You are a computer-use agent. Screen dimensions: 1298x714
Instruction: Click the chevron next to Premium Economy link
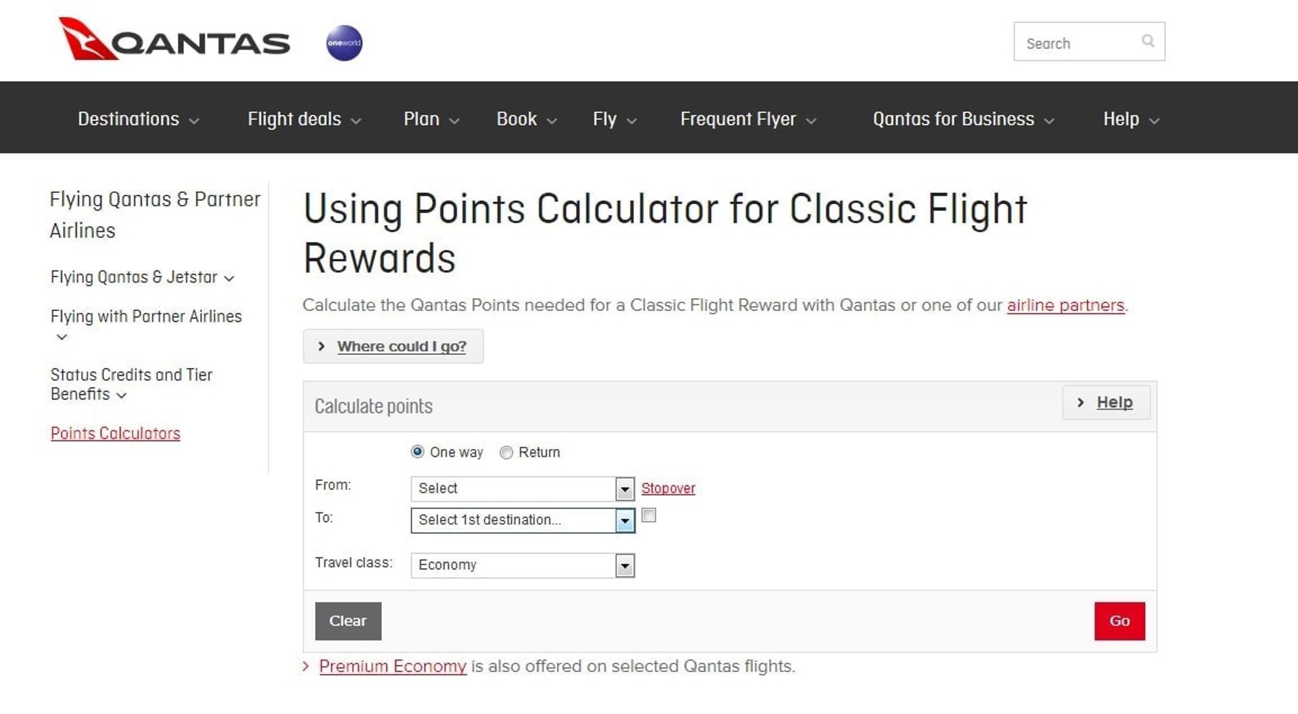[306, 666]
